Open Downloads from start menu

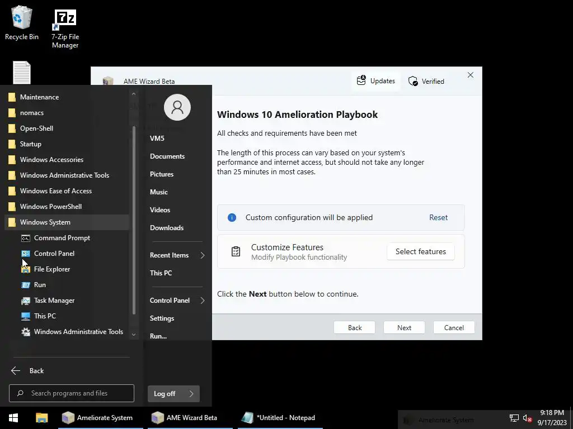point(167,228)
